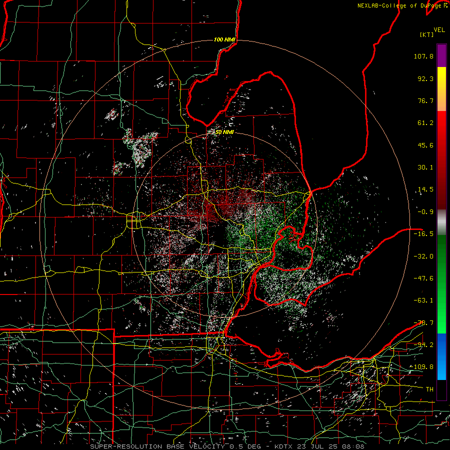
Task: Click the VEL legend title
Action: (x=439, y=30)
